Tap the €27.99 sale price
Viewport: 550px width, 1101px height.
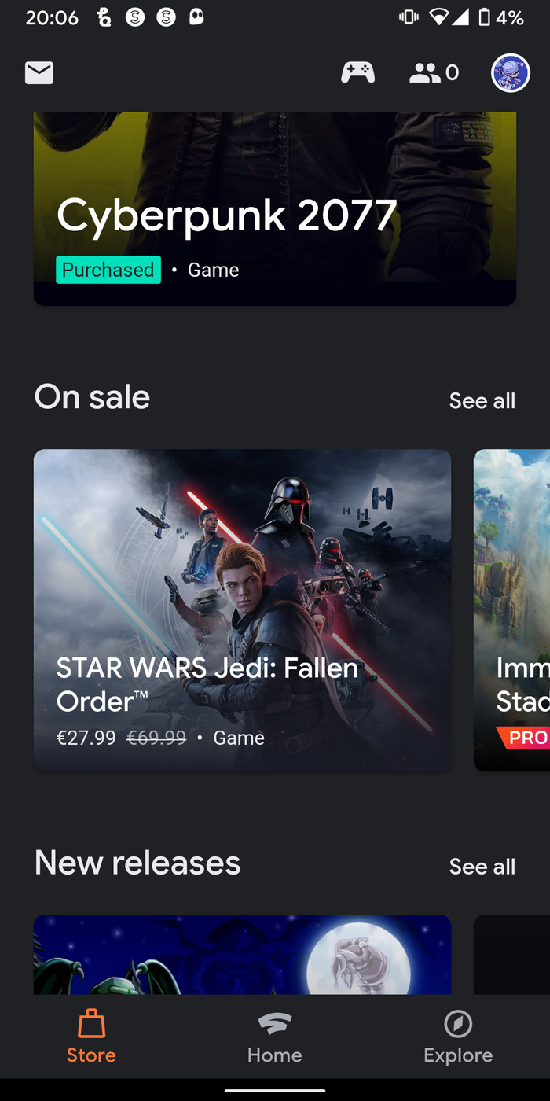click(86, 738)
